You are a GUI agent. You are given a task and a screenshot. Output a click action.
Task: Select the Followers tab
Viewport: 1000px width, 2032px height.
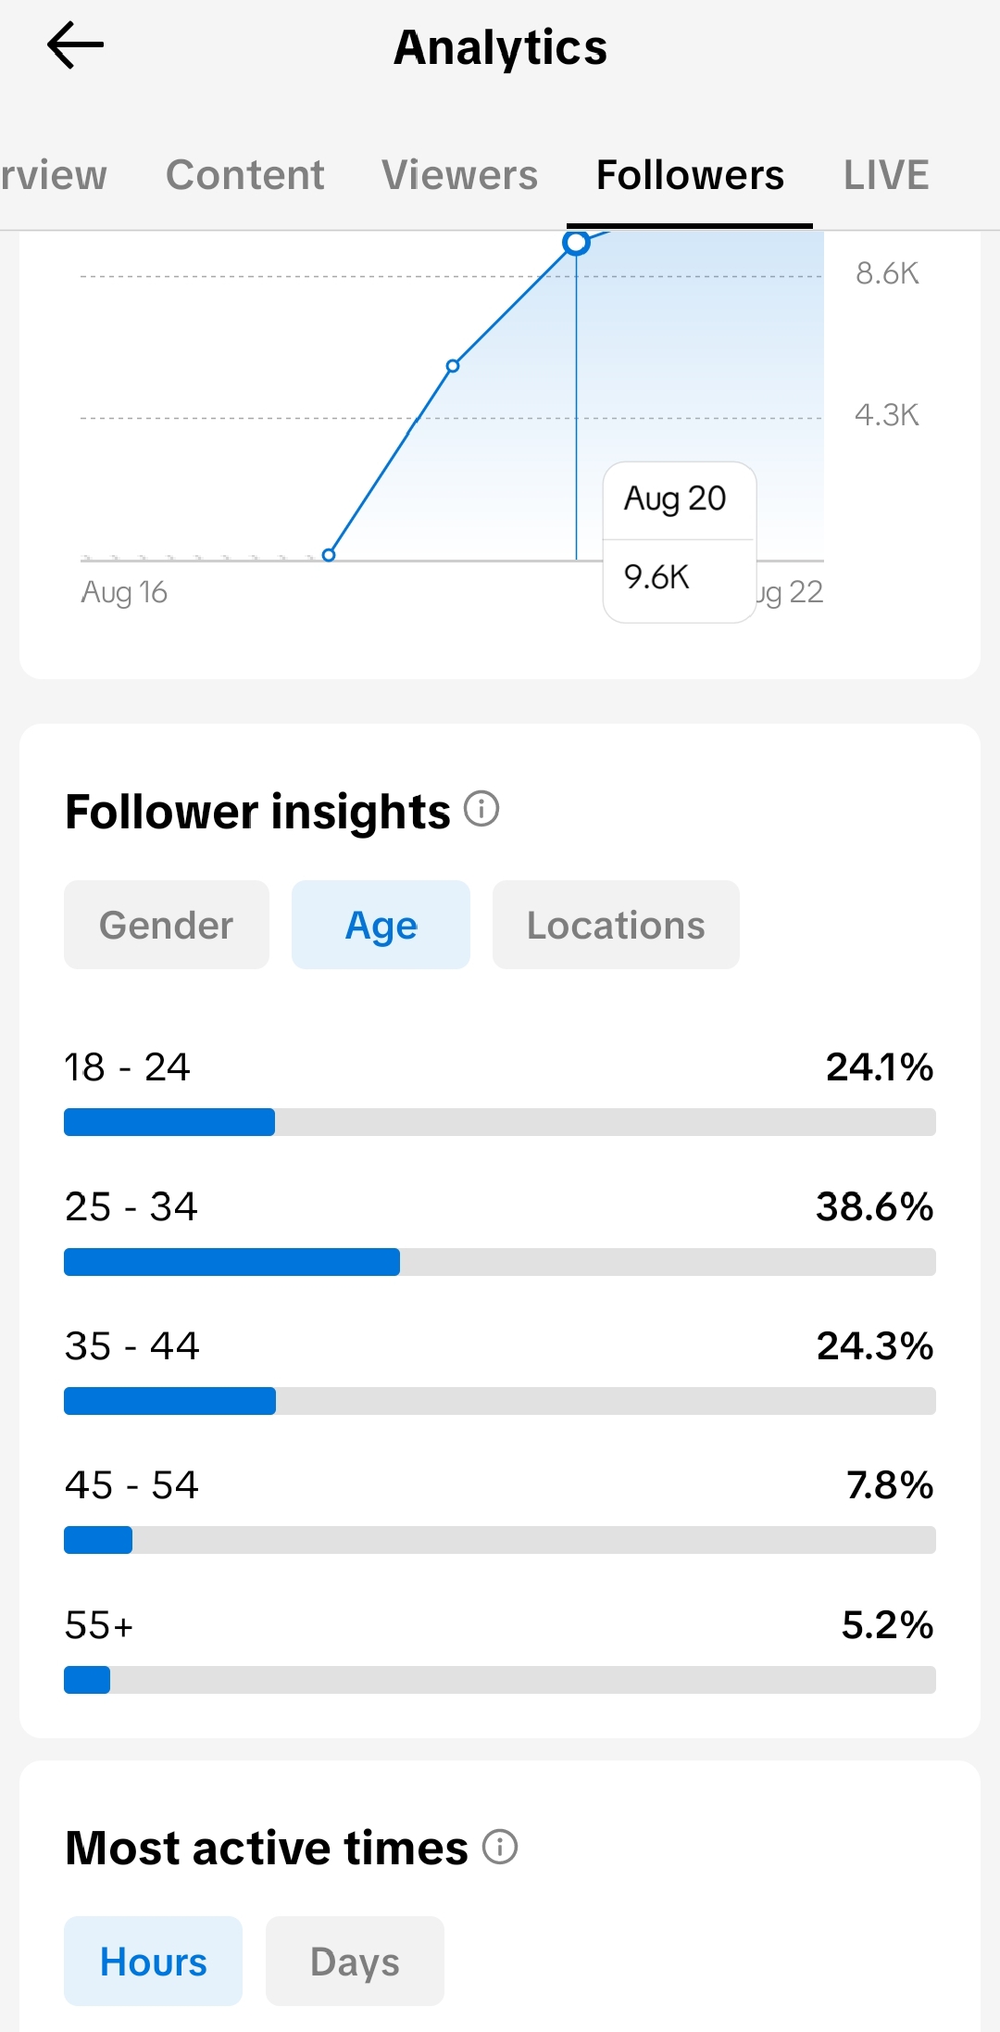click(x=690, y=175)
